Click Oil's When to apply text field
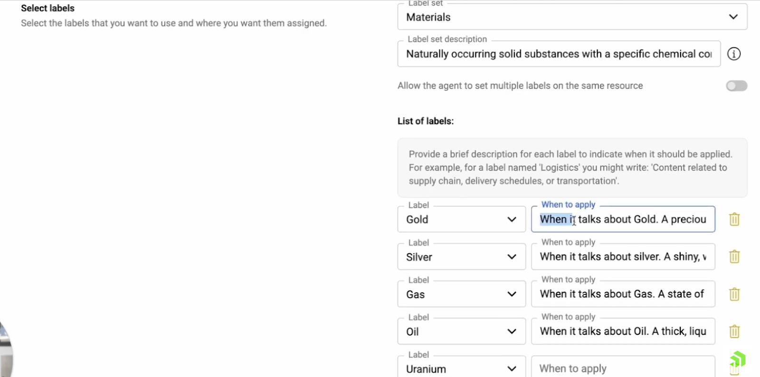 [622, 331]
